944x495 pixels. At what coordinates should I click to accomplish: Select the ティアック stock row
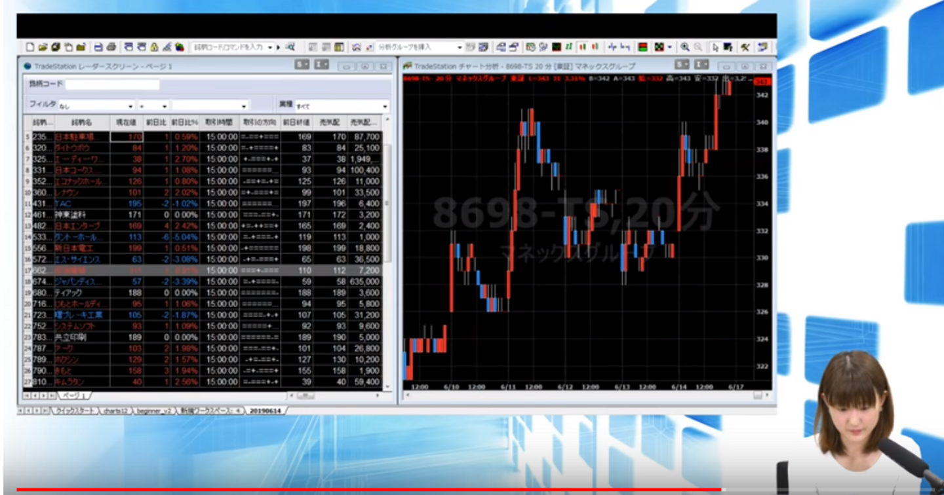tap(203, 293)
